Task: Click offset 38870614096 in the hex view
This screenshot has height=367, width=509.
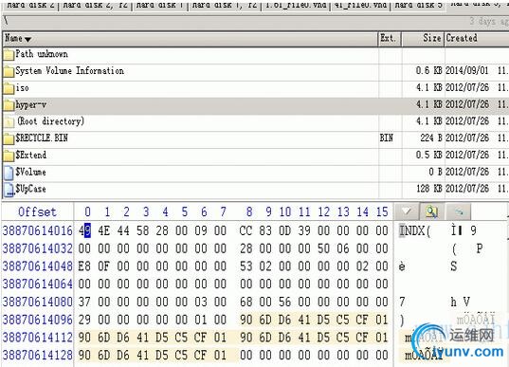Action: point(38,320)
